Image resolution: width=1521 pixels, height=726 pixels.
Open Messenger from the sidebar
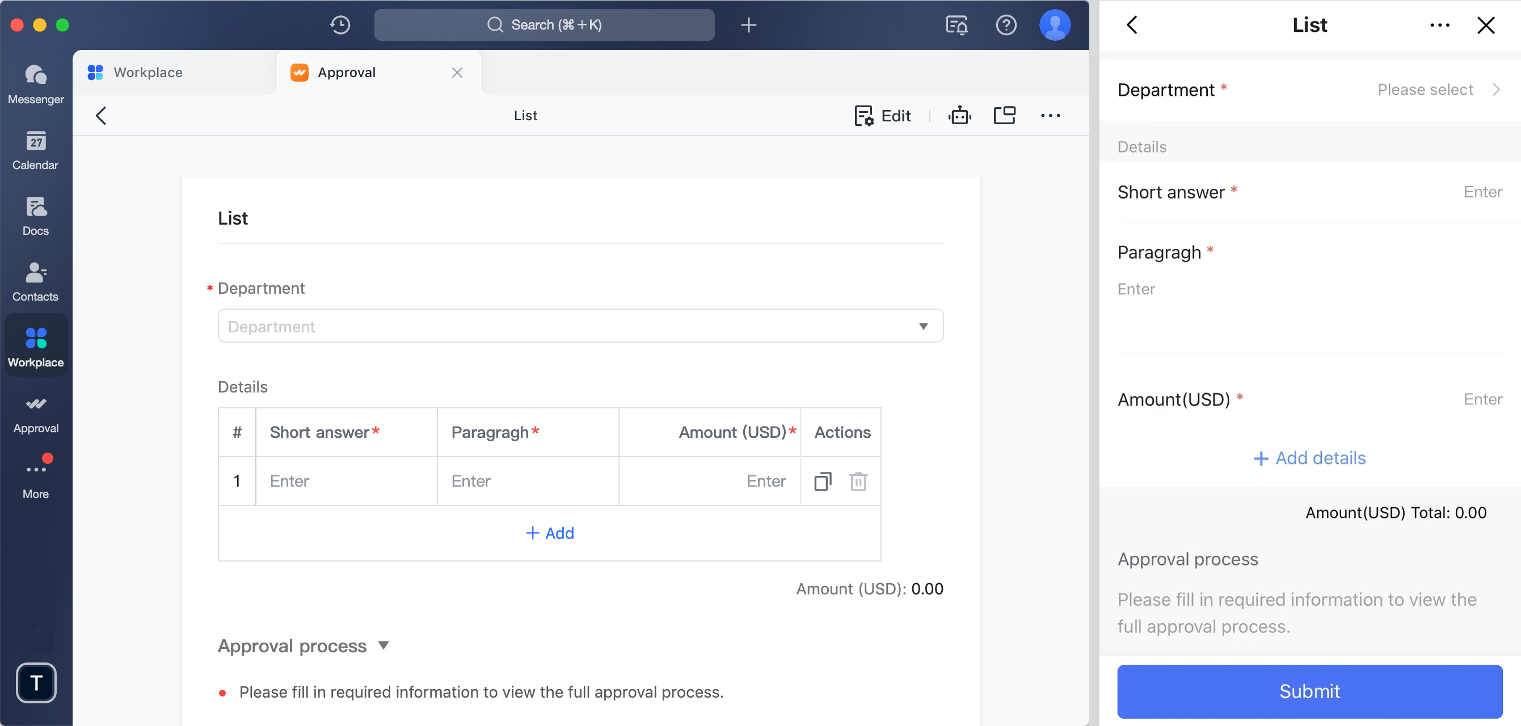tap(35, 85)
